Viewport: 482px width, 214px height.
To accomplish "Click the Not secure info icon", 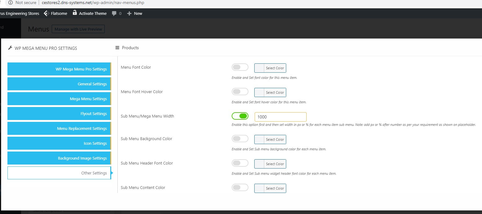I will click(x=11, y=3).
